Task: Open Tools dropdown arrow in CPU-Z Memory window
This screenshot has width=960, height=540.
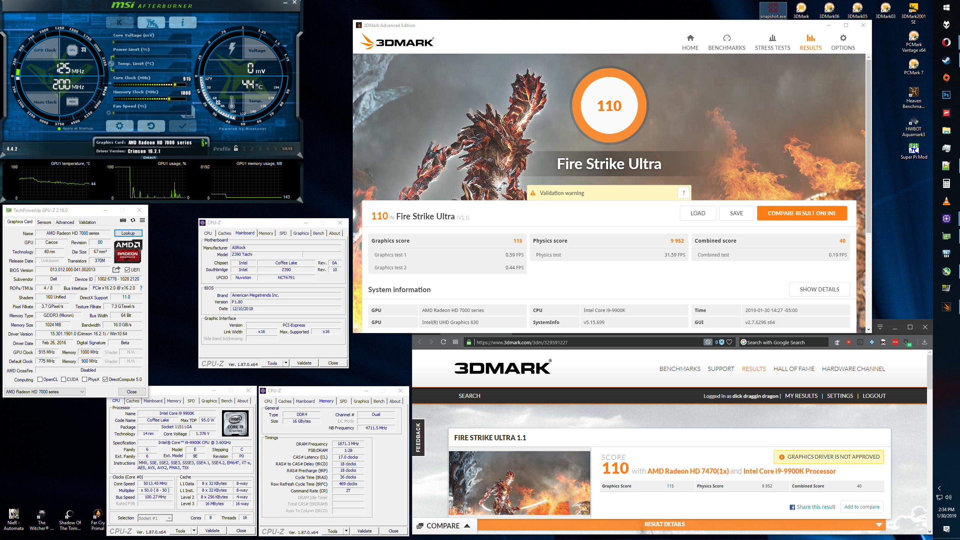Action: (346, 531)
